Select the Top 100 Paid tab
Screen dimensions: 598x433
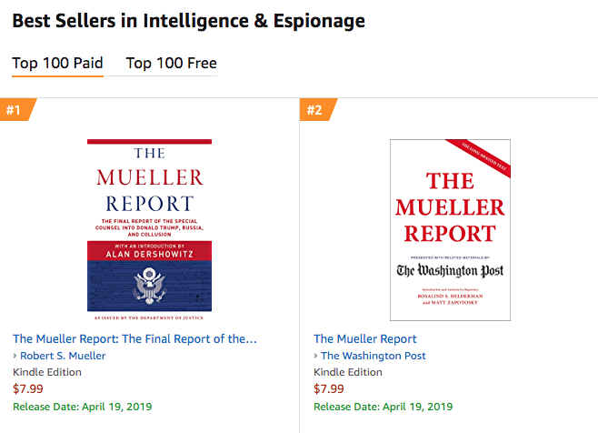click(x=57, y=63)
